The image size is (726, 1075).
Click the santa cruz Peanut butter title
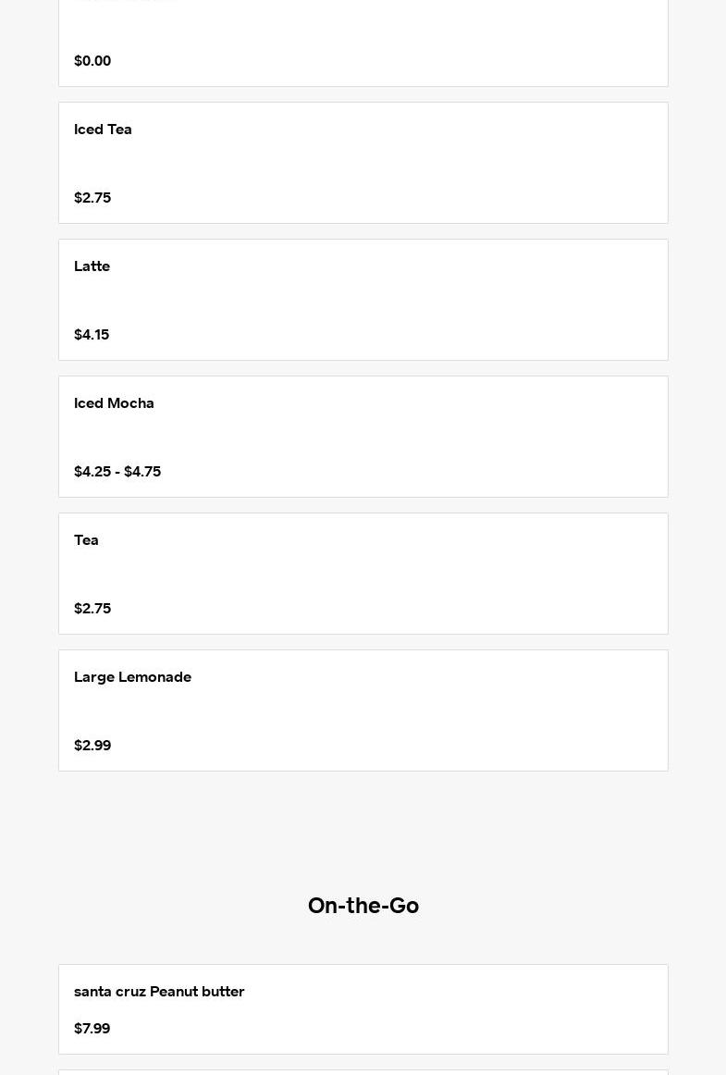click(x=159, y=992)
